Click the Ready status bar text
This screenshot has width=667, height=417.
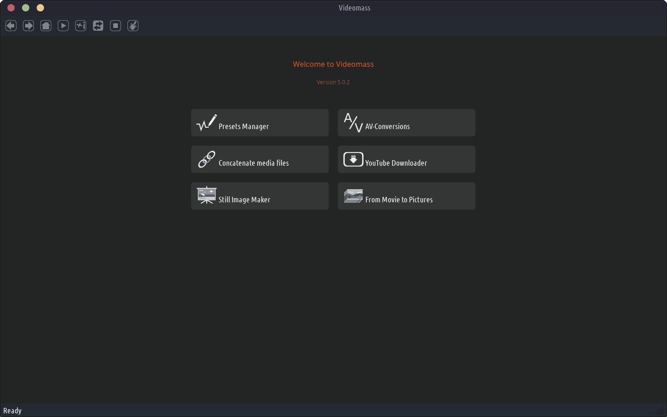[12, 411]
